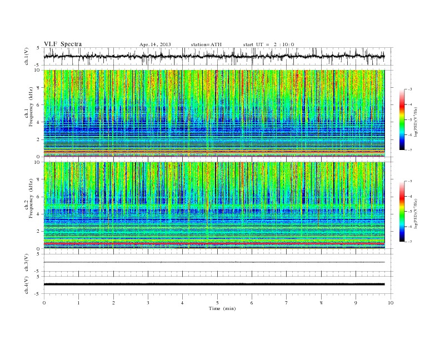Image resolution: width=440 pixels, height=340 pixels.
Task: Click the ch.3 flat waveform trace
Action: pos(214,262)
